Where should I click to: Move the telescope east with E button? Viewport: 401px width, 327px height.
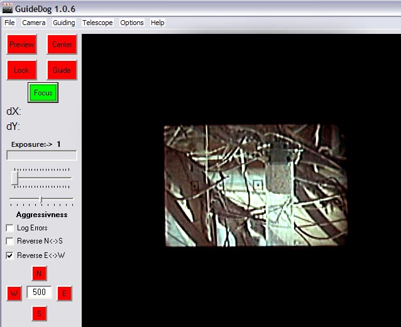(x=65, y=294)
